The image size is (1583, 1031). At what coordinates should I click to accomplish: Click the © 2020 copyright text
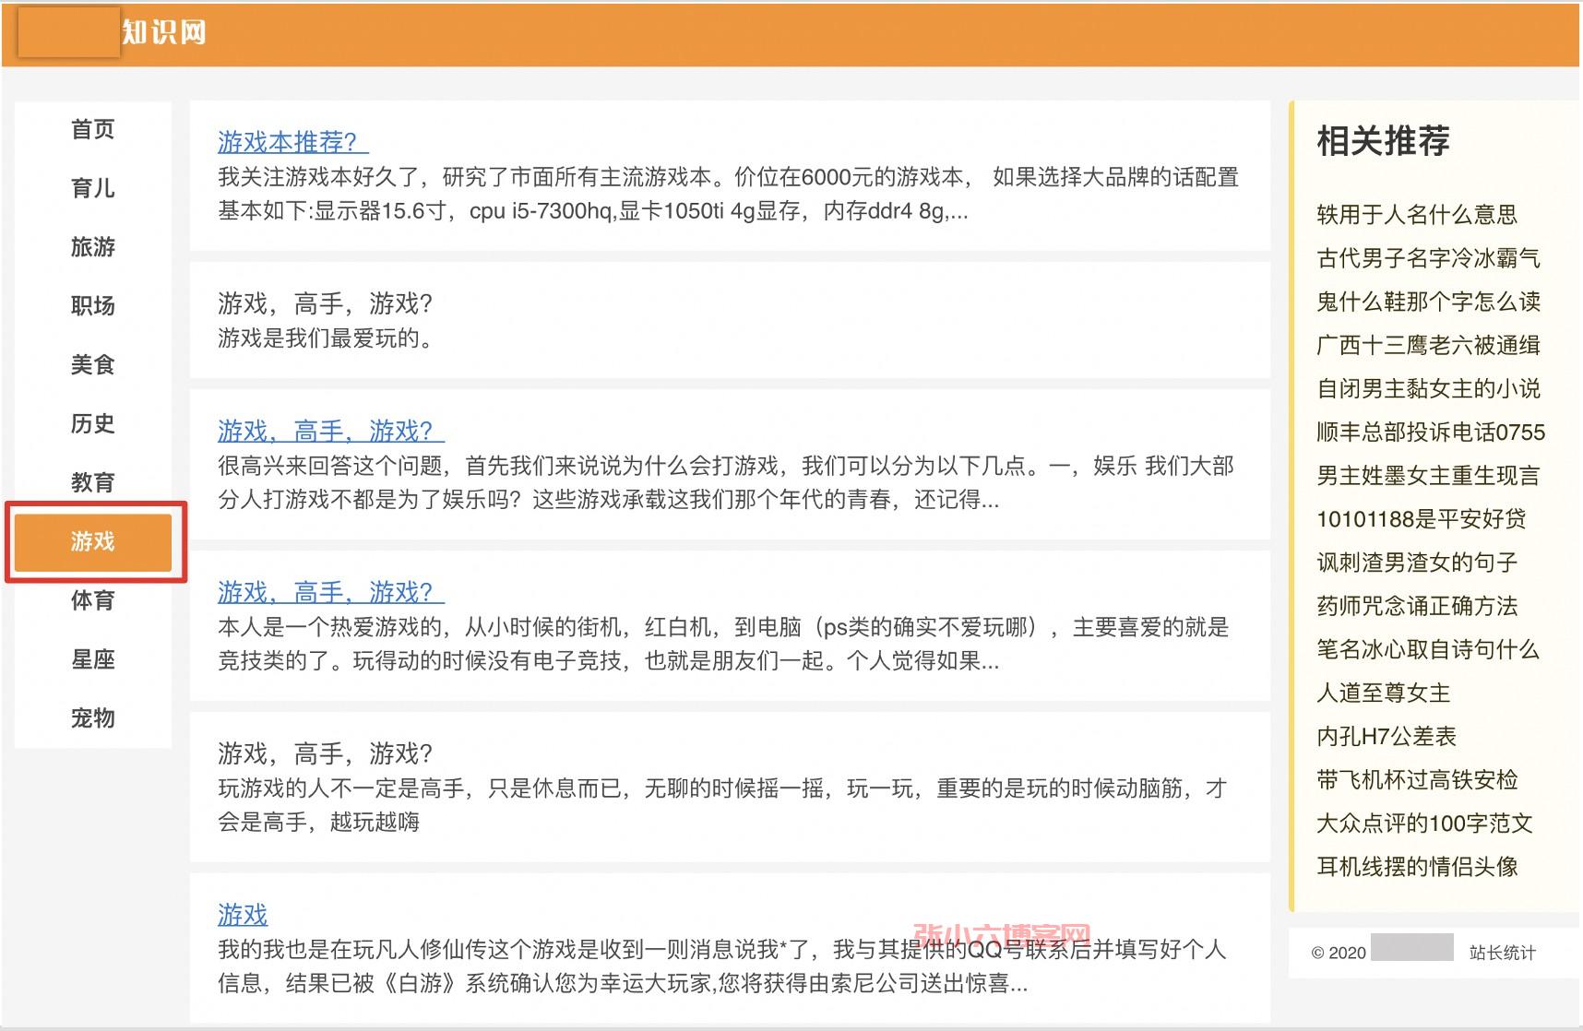[x=1339, y=954]
